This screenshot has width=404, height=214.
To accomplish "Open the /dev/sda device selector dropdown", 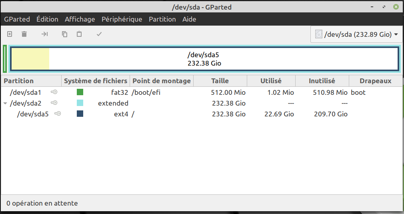I will click(356, 34).
